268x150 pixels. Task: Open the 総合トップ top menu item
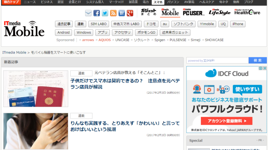[11, 2]
